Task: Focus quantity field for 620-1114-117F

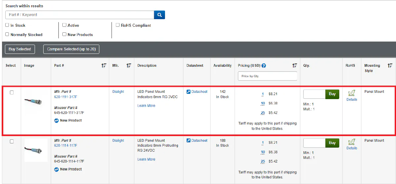Action: [x=314, y=143]
